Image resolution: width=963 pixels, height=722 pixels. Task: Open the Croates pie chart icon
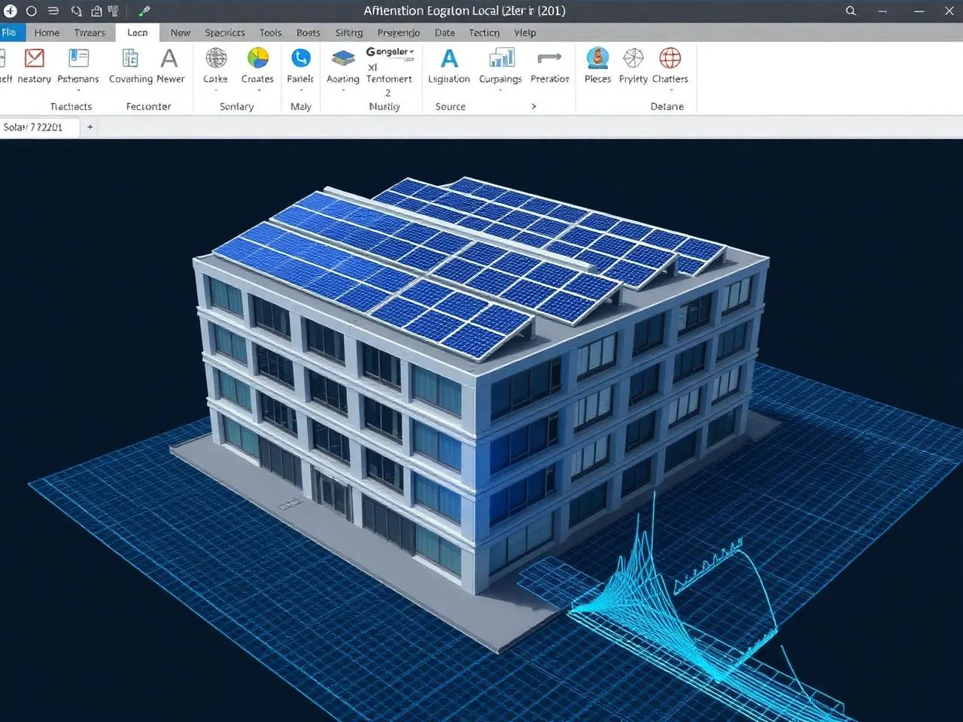click(x=258, y=58)
